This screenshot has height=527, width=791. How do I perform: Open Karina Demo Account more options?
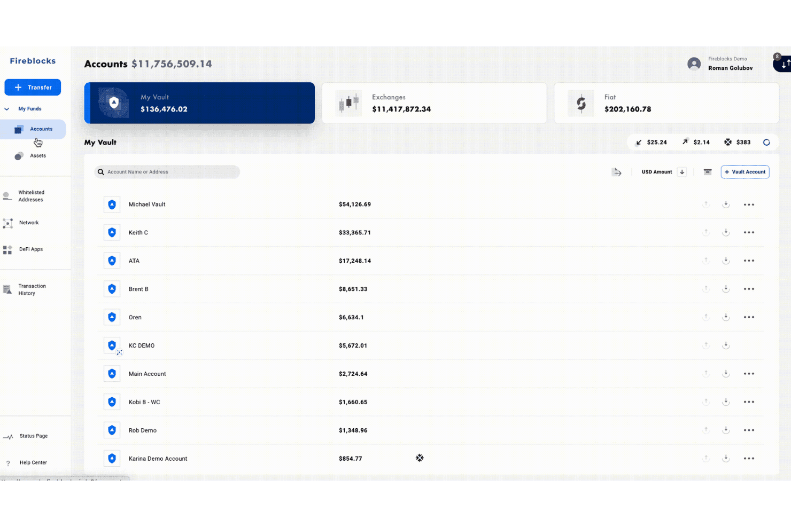point(749,459)
